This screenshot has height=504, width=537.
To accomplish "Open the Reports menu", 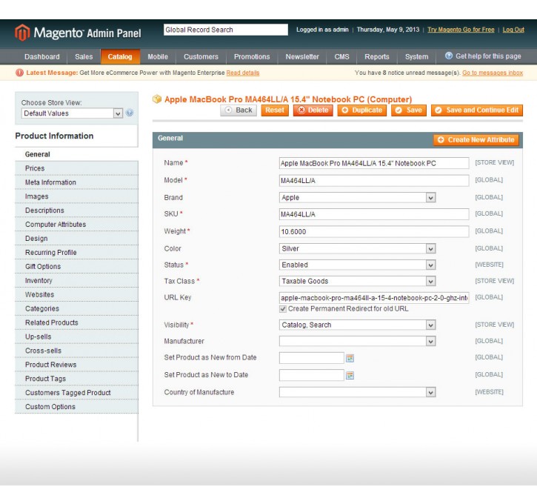I will (x=377, y=56).
